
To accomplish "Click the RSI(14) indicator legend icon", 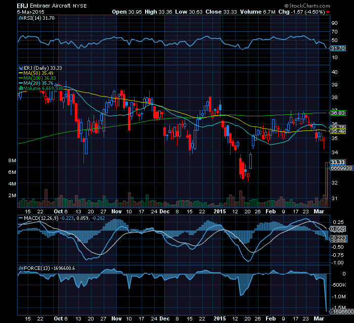I will pos(21,18).
